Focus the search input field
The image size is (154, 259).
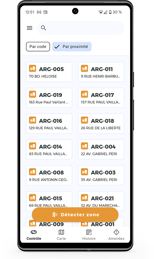pos(80,28)
